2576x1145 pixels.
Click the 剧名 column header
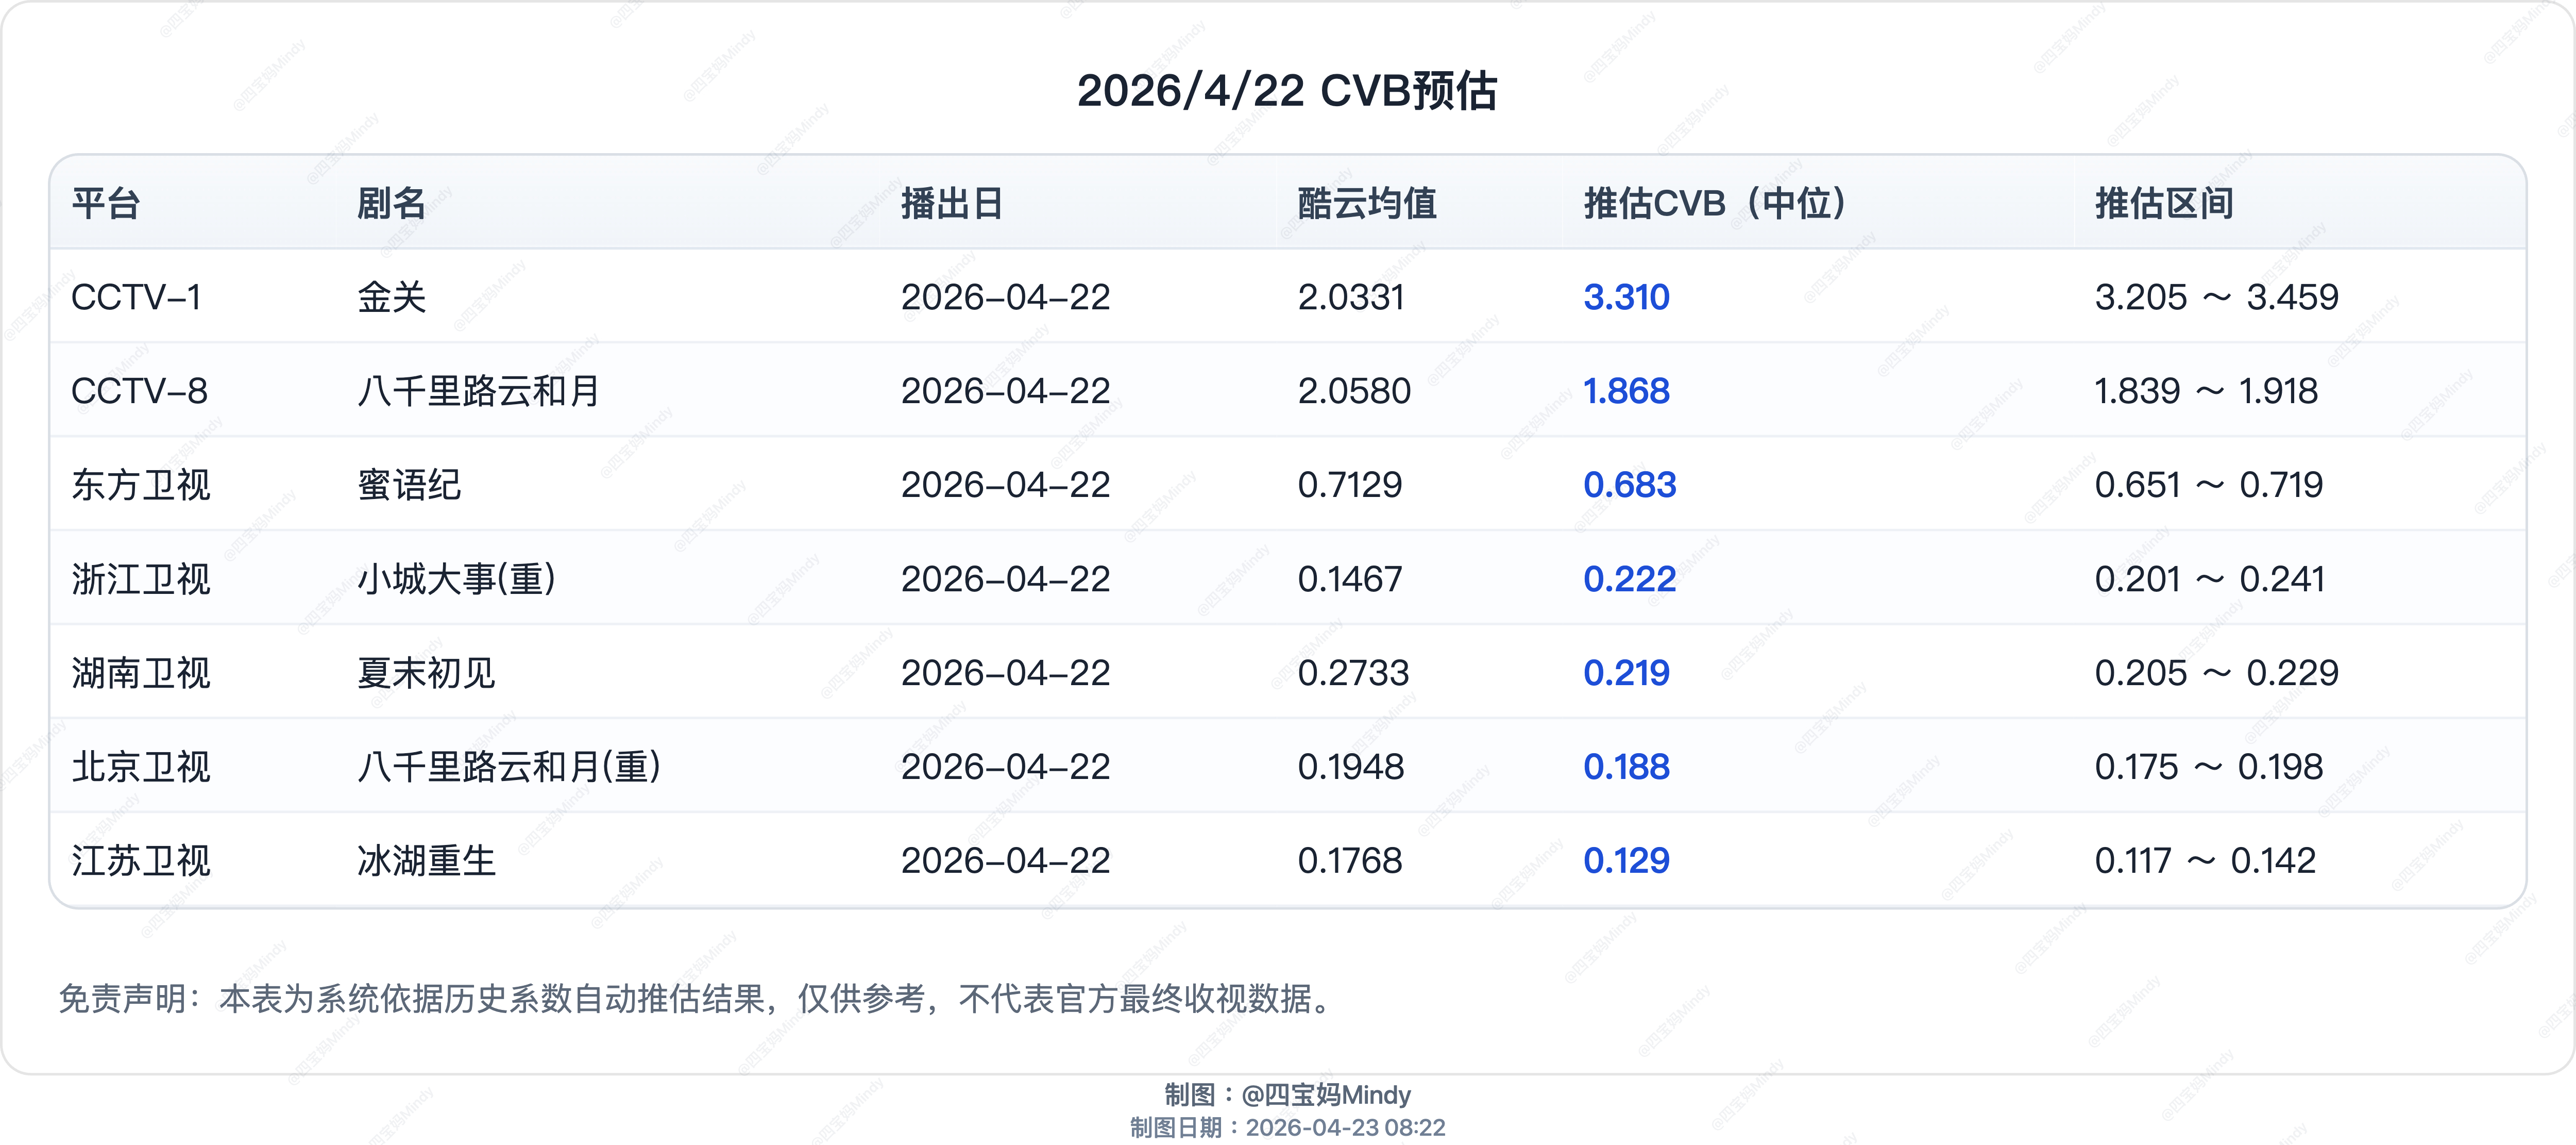tap(391, 203)
